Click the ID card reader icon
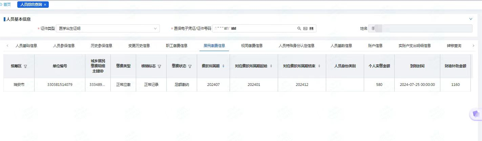482x141 pixels. click(x=305, y=29)
